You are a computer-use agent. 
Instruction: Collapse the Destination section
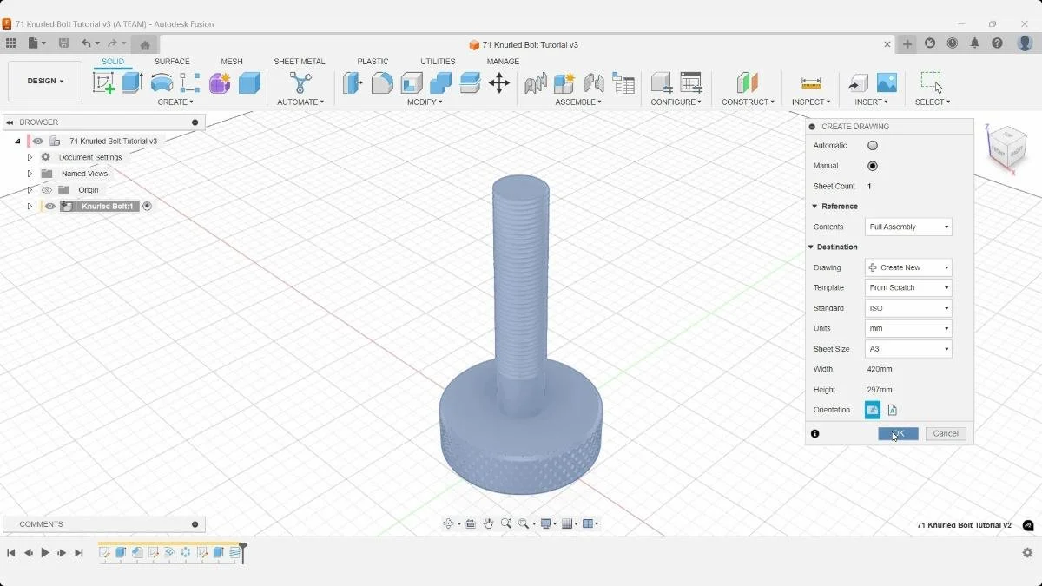(811, 247)
